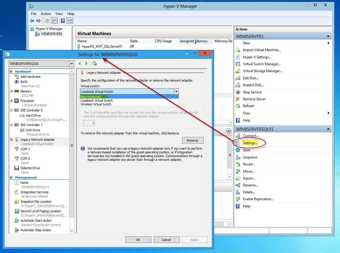Click the Export icon in Actions pane
340x253 pixels.
[238, 178]
